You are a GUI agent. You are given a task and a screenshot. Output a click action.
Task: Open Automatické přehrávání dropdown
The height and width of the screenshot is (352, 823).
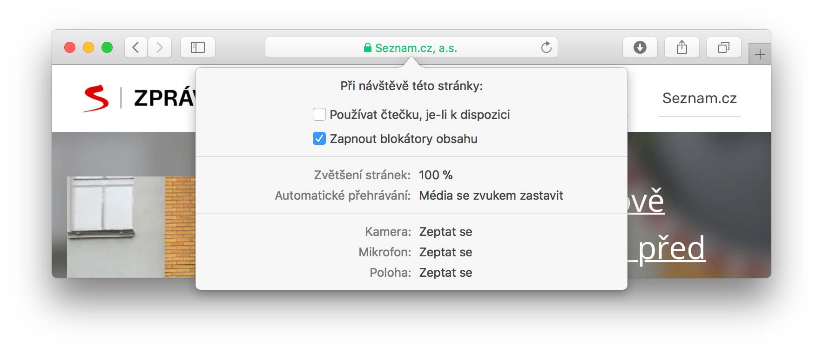click(x=491, y=196)
